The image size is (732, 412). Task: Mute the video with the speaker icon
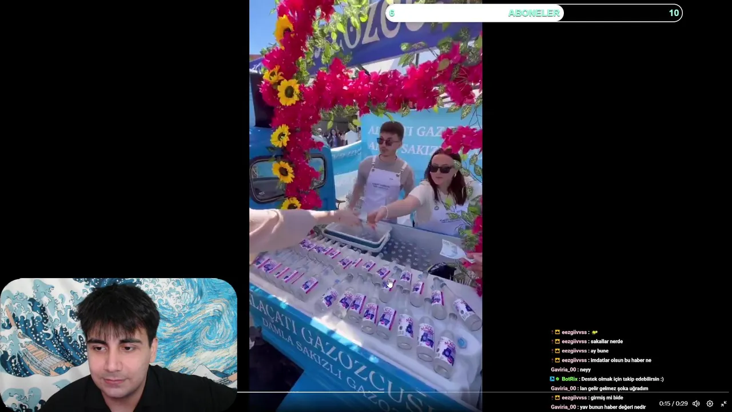pyautogui.click(x=696, y=403)
